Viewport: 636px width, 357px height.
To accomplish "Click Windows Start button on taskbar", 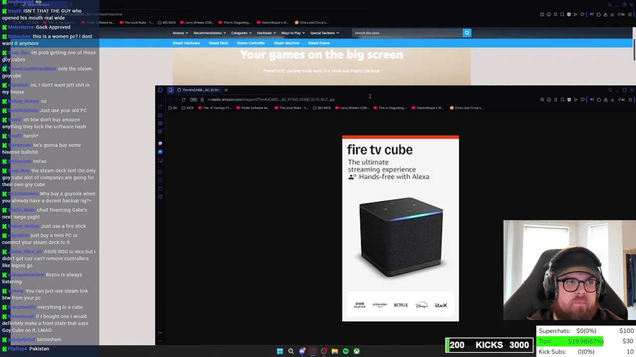I will click(x=280, y=351).
